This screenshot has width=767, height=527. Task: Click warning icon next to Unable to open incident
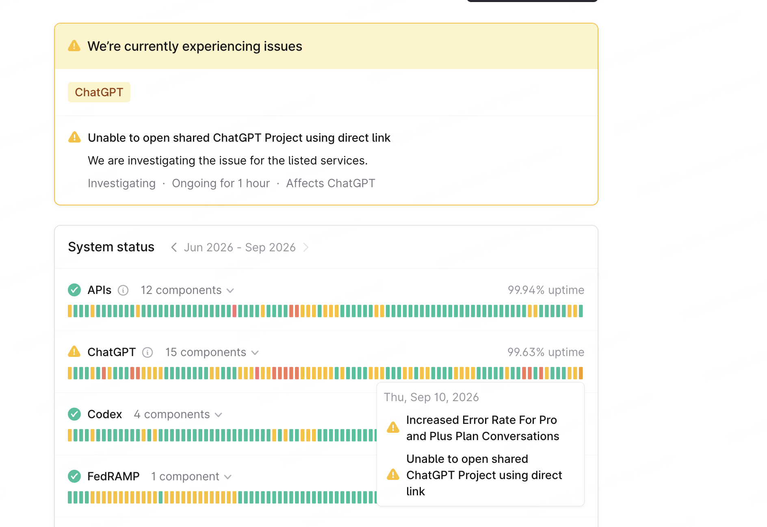[74, 137]
